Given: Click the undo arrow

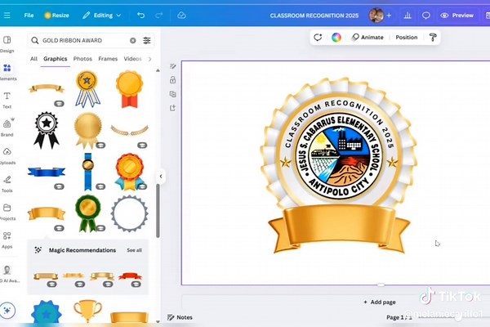Looking at the screenshot, I should (141, 15).
